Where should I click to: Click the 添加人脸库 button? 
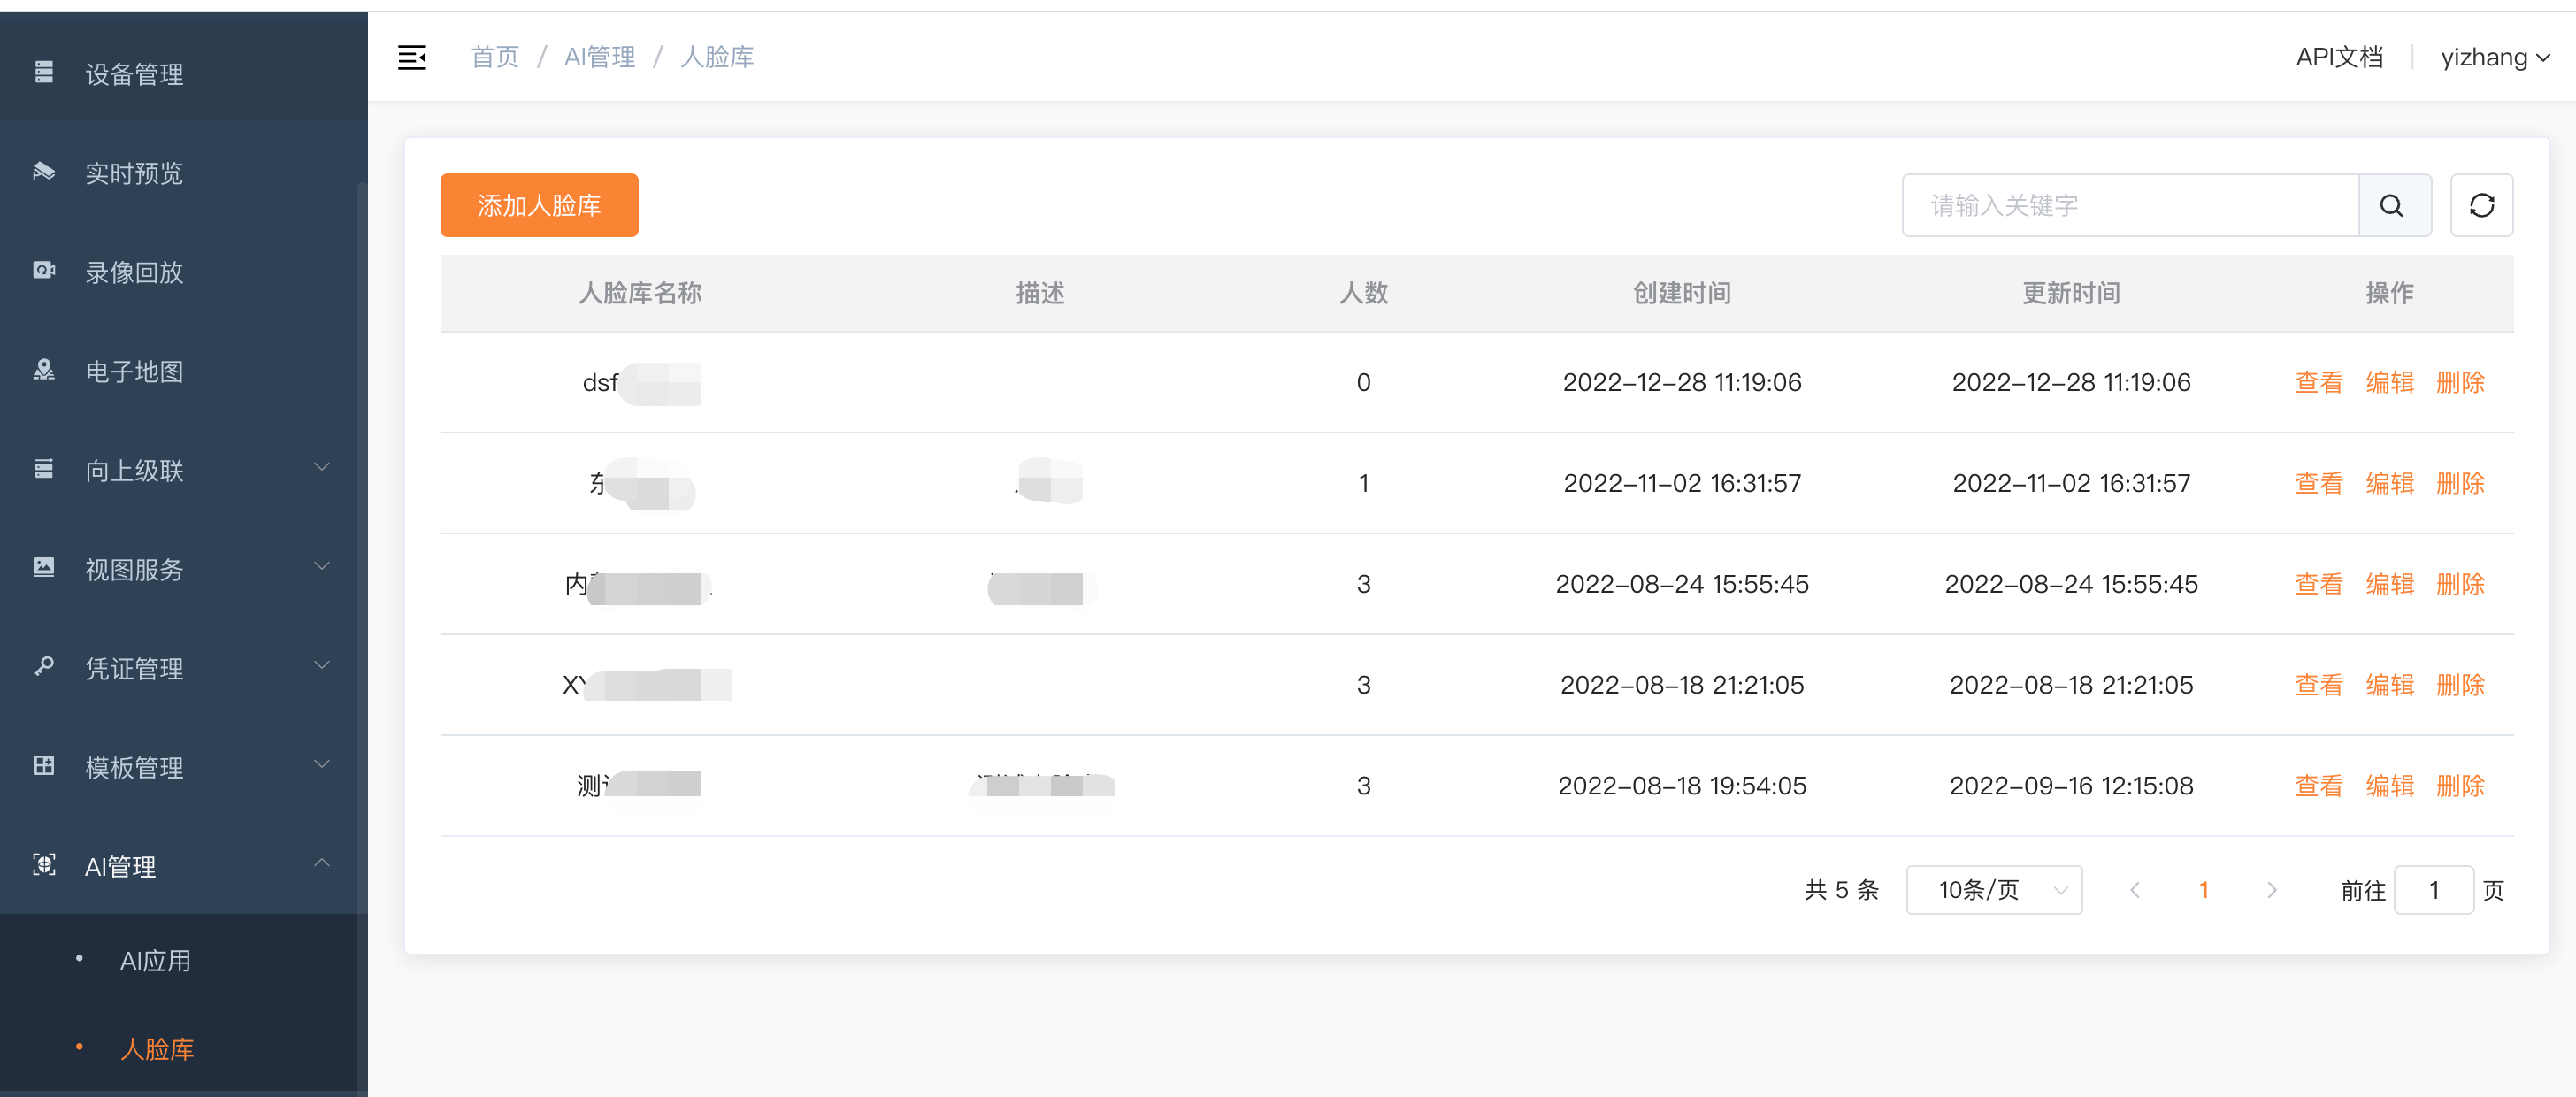coord(539,205)
